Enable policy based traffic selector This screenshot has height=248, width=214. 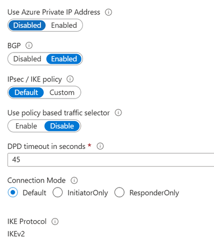(x=26, y=126)
